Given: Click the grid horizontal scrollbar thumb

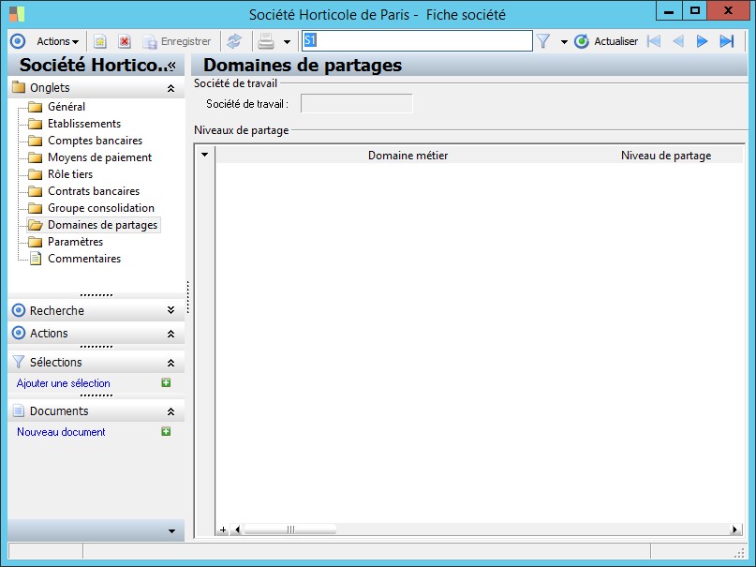Looking at the screenshot, I should 289,530.
